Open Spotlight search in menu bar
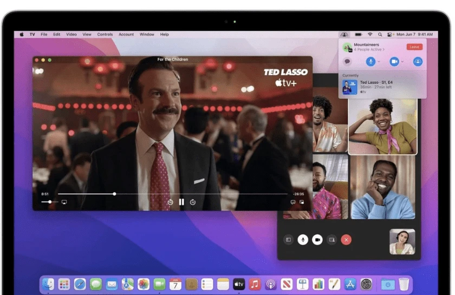Image resolution: width=455 pixels, height=295 pixels. [380, 34]
